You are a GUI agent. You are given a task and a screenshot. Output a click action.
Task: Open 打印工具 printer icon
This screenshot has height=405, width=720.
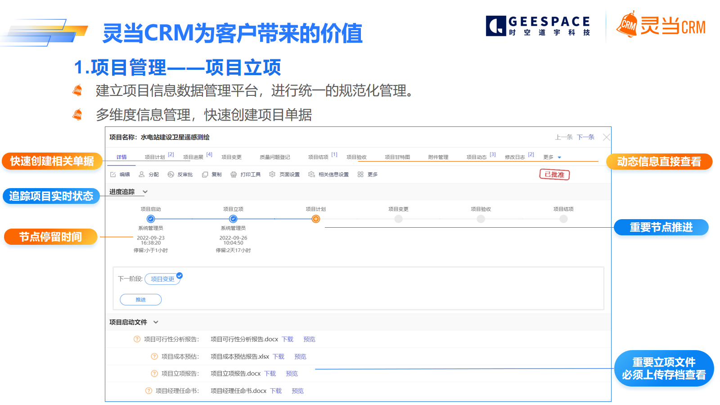234,175
